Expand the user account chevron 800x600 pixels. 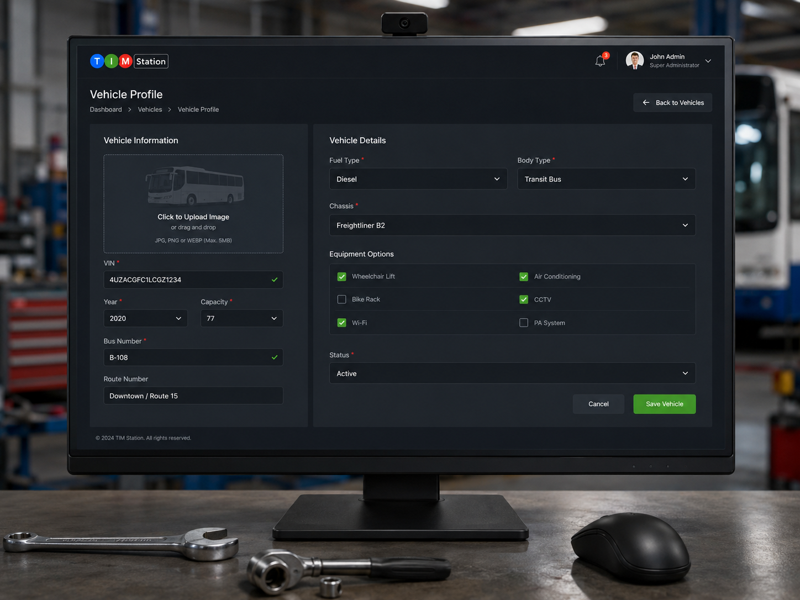click(708, 61)
